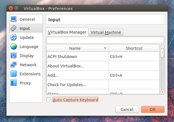The height and width of the screenshot is (122, 174).
Task: Go to Update label in sidebar
Action: (27, 38)
